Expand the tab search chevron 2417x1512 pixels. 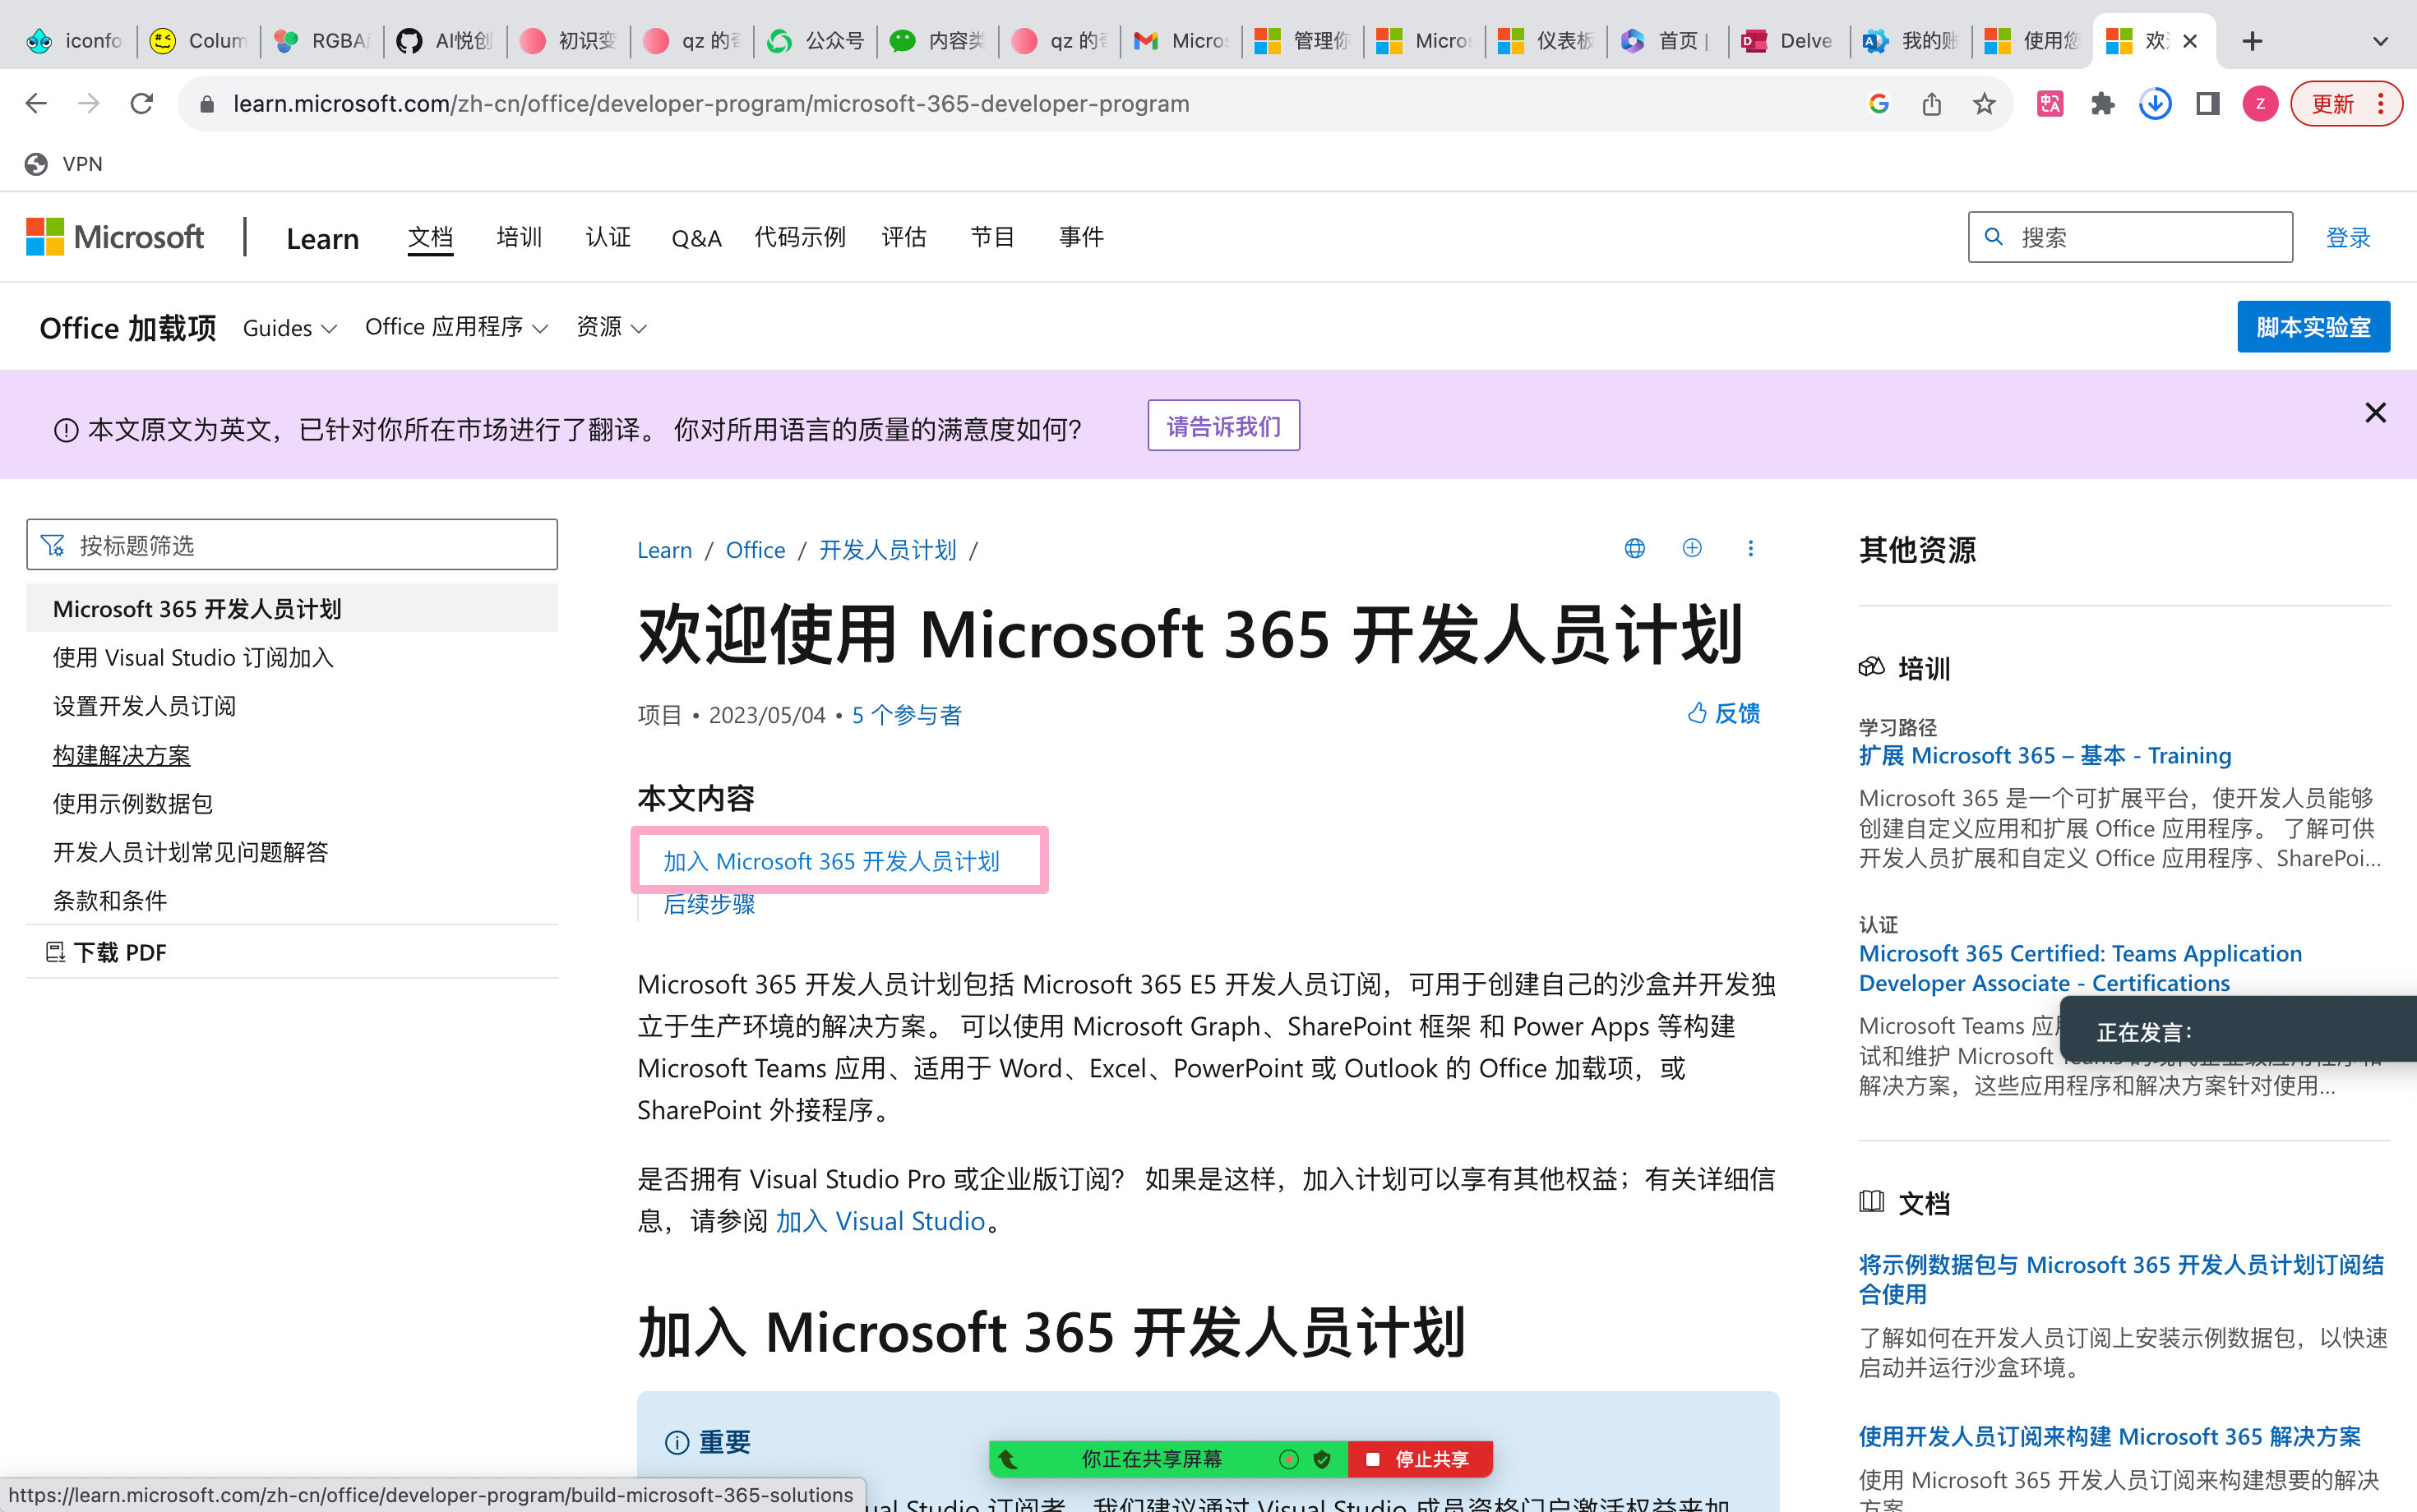[2381, 41]
